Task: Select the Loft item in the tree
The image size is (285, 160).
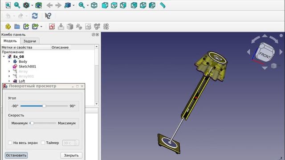Action: click(22, 81)
